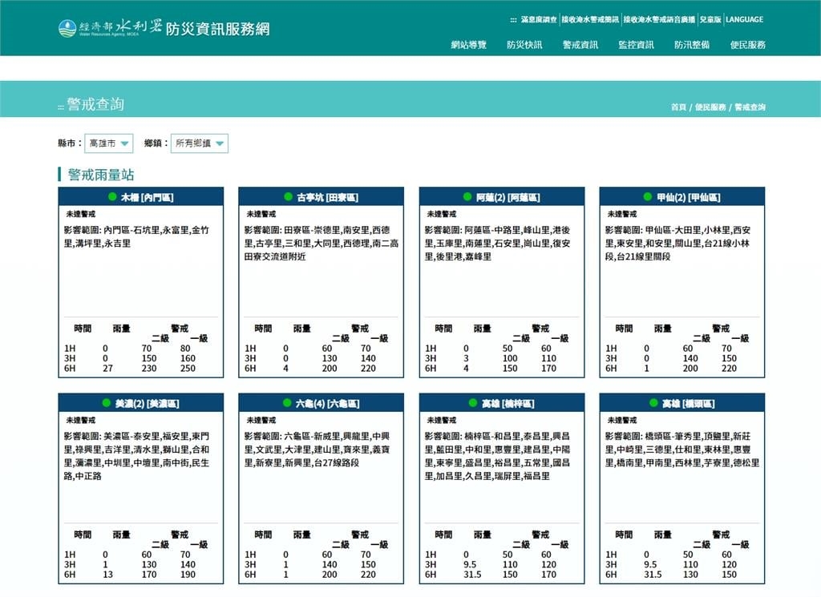Open the 監控資訊 menu
This screenshot has width=821, height=597.
click(x=636, y=45)
